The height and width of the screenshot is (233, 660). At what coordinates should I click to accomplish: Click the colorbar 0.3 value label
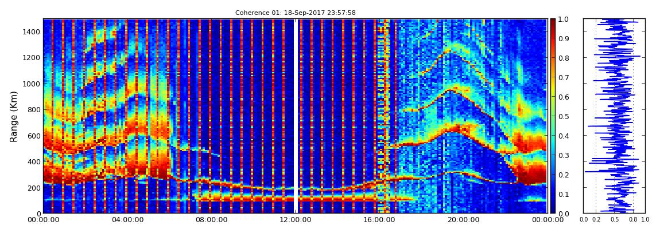pos(565,155)
